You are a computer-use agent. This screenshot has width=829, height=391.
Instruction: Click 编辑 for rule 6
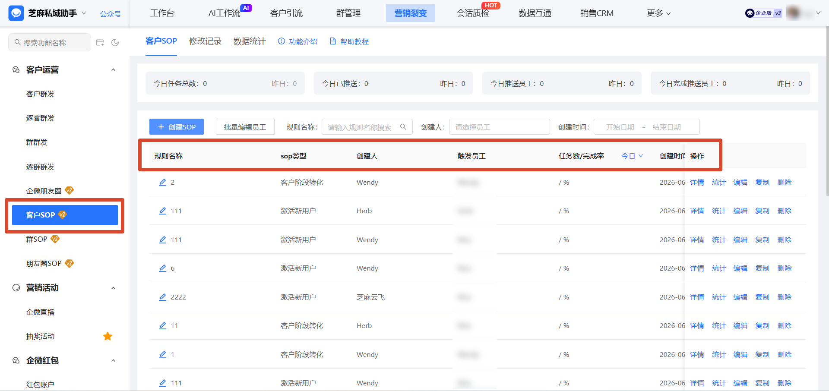740,268
